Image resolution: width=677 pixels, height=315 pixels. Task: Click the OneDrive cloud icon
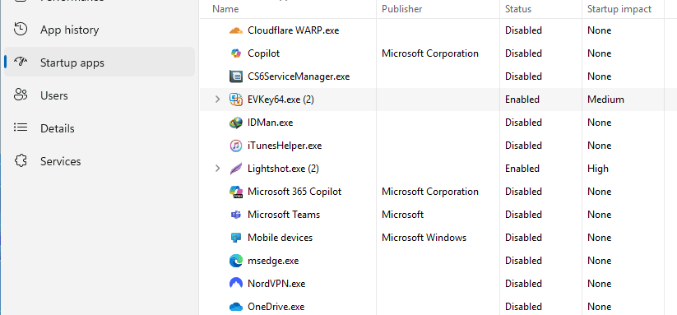[x=236, y=307]
